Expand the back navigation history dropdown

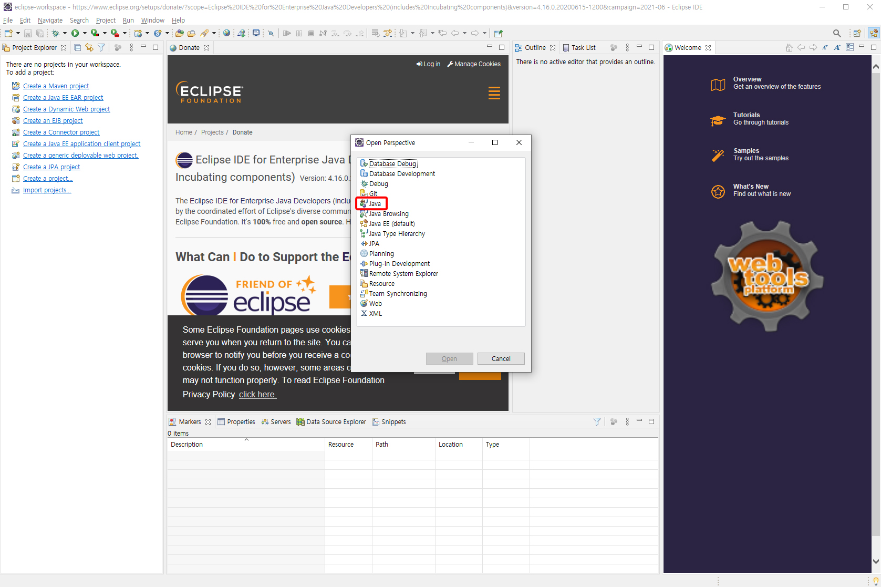point(464,33)
